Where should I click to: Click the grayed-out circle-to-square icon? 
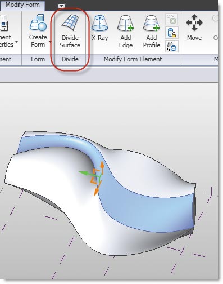[x=171, y=19]
